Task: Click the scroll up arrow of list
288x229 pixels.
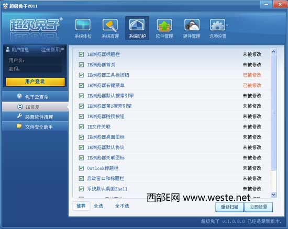Action: point(273,52)
